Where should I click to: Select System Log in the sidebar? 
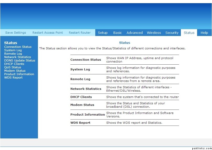(13, 50)
